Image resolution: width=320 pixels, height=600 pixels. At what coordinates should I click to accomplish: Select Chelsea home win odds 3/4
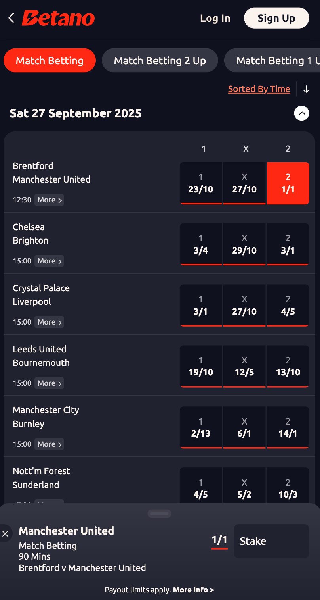(201, 244)
